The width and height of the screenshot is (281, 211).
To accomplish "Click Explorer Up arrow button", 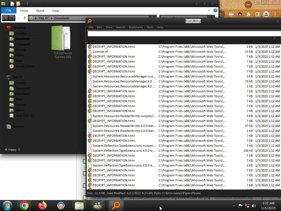I will tap(24, 18).
